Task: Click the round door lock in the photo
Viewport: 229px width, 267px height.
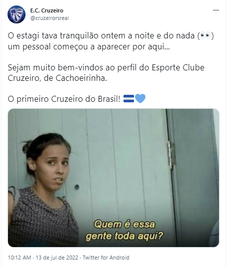Action: pyautogui.click(x=77, y=187)
